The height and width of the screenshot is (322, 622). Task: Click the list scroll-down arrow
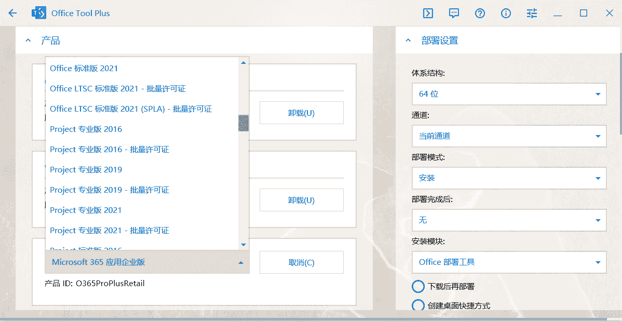tap(244, 245)
